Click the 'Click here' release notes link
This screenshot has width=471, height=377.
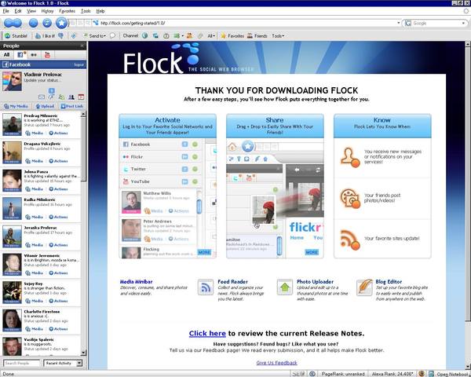207,333
